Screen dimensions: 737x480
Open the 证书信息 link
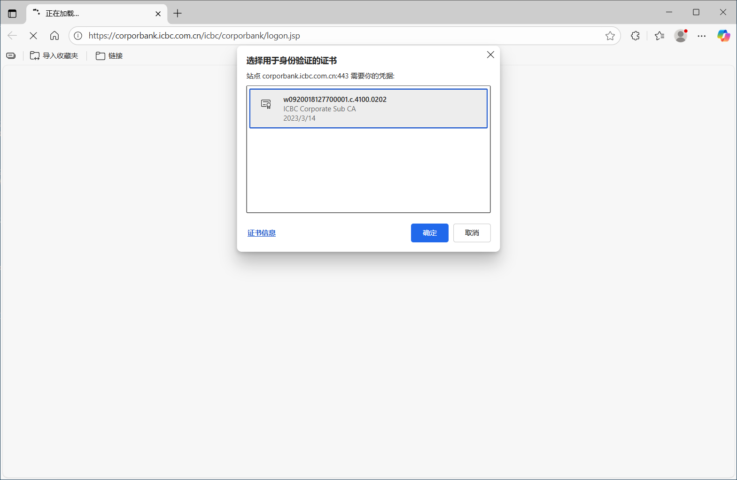click(262, 233)
